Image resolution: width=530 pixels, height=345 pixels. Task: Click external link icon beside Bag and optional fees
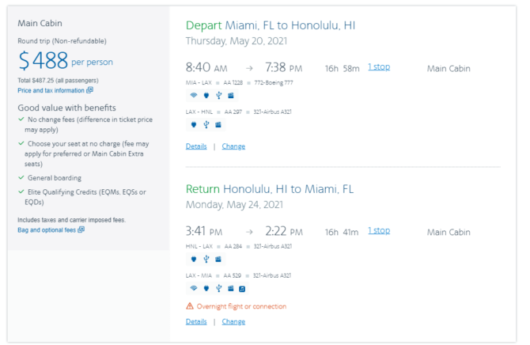coord(81,229)
